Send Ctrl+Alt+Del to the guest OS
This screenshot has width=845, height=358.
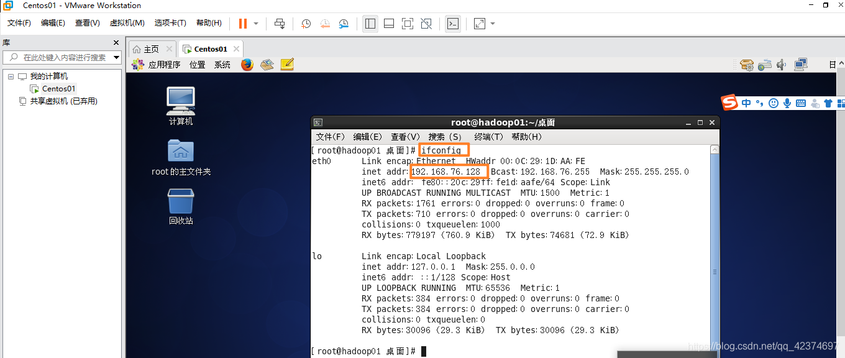click(x=280, y=23)
